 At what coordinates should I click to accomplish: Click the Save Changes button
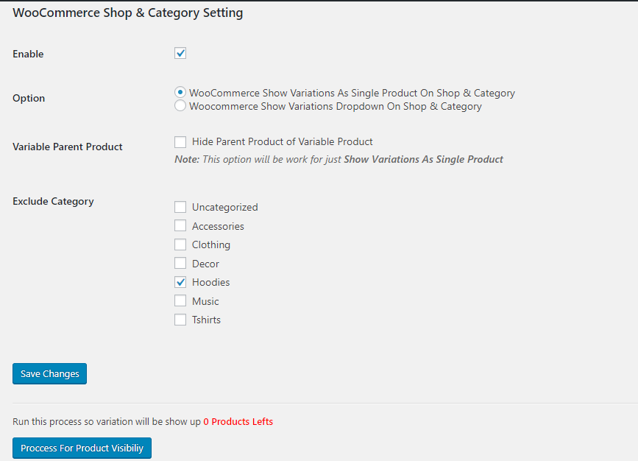(x=50, y=374)
